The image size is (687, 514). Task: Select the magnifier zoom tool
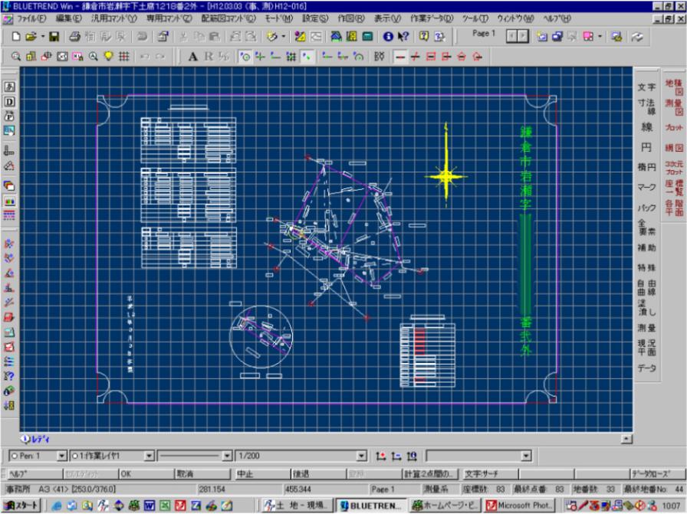point(94,54)
